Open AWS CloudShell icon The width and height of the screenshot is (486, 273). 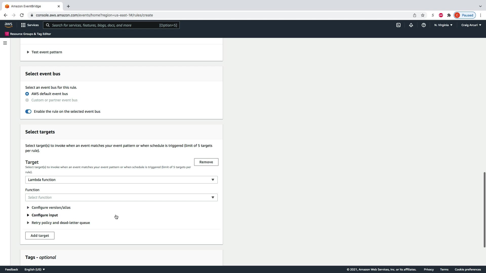[x=398, y=25]
